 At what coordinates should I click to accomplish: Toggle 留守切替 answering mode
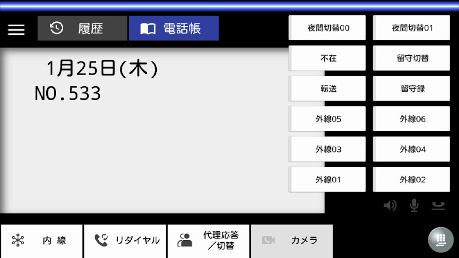coord(411,58)
